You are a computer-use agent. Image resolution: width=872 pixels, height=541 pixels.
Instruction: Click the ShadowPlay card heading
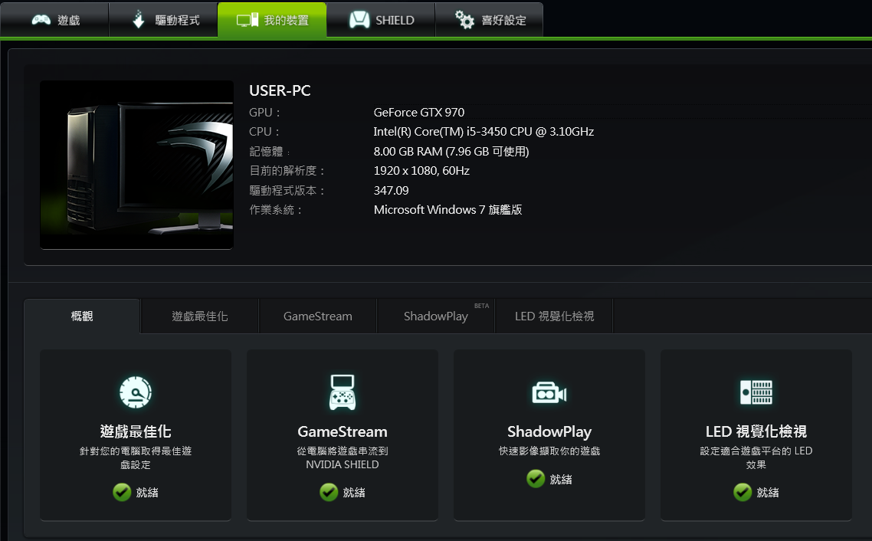pyautogui.click(x=549, y=431)
